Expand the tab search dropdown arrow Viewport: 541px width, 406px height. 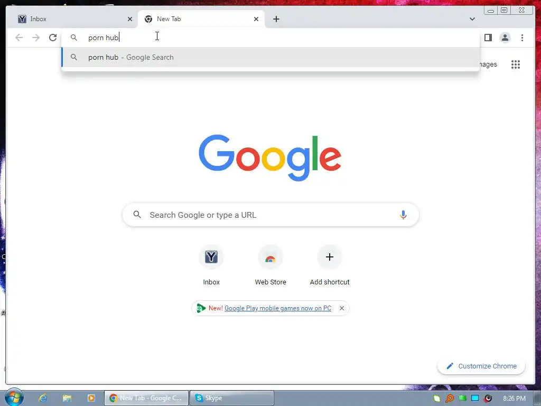pyautogui.click(x=472, y=19)
